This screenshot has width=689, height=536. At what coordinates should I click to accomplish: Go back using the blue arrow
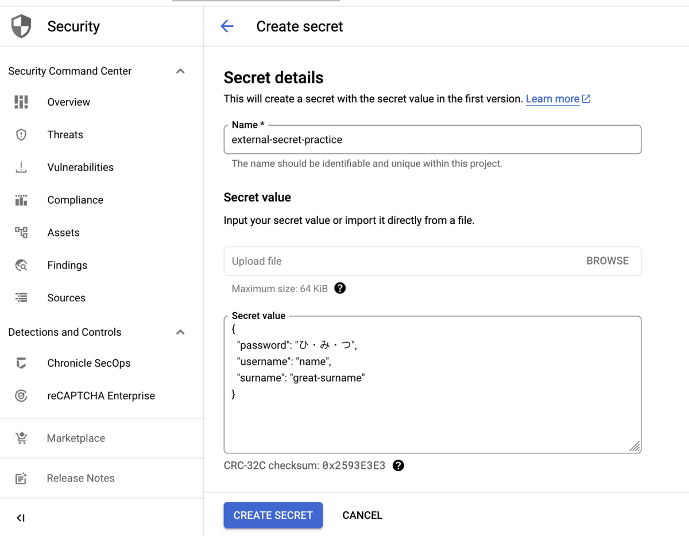pos(227,26)
